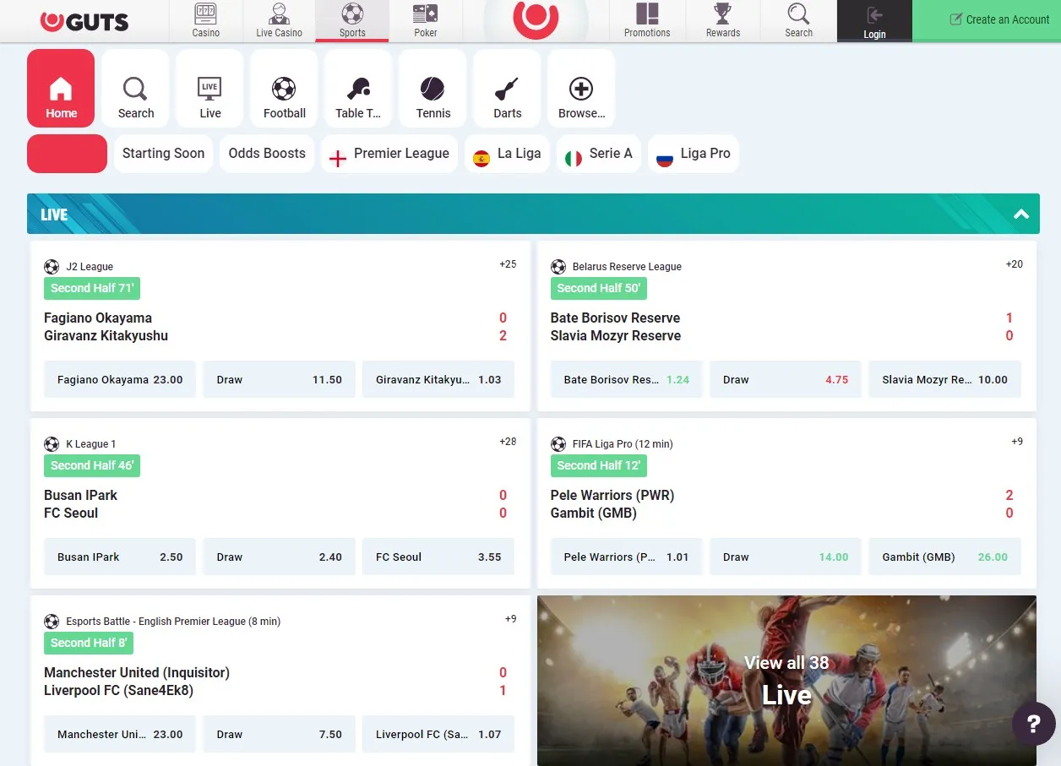The image size is (1061, 766).
Task: Bet on Draw at 7.50
Action: click(x=279, y=734)
